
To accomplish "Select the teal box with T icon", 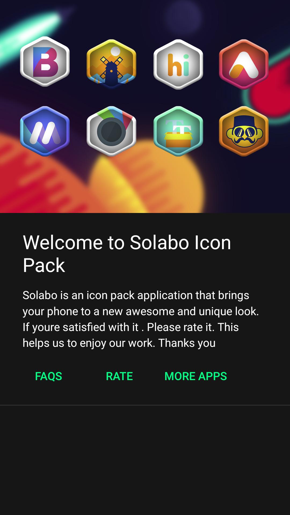I will point(178,131).
